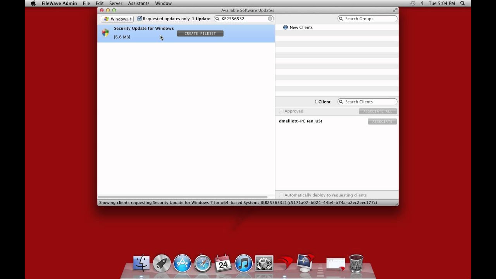Select the dmelliott-PC (en_US) client

point(300,121)
